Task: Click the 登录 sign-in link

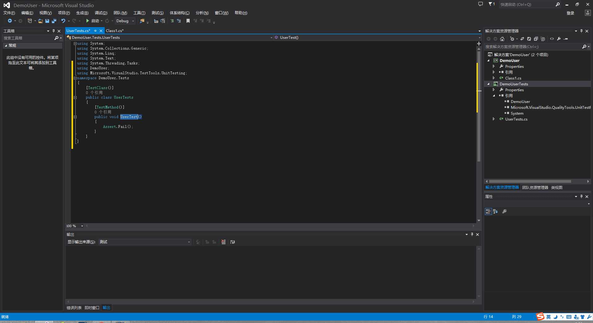Action: pos(570,13)
